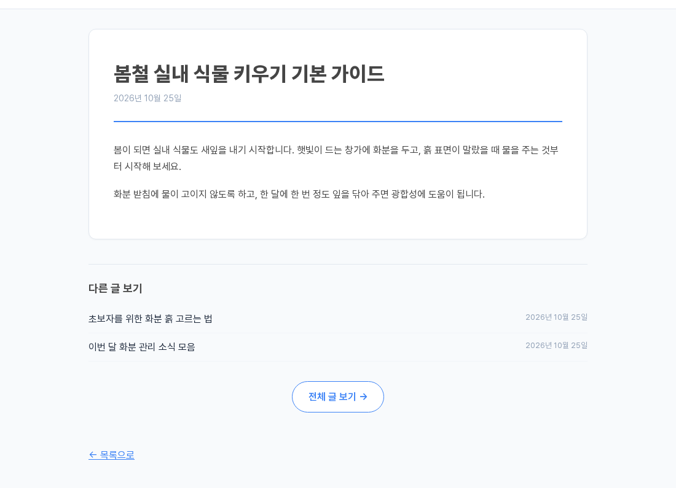This screenshot has width=676, height=488.
Task: Click the date beside '초보자를 위한 화분 흙 고르는 법'
Action: pos(556,317)
